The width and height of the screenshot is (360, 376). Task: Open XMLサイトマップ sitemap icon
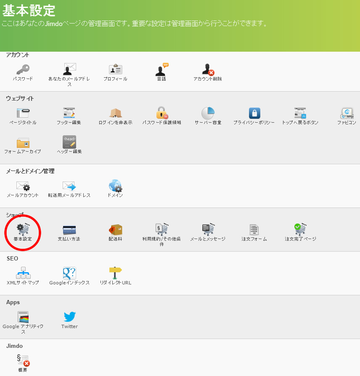(x=23, y=273)
